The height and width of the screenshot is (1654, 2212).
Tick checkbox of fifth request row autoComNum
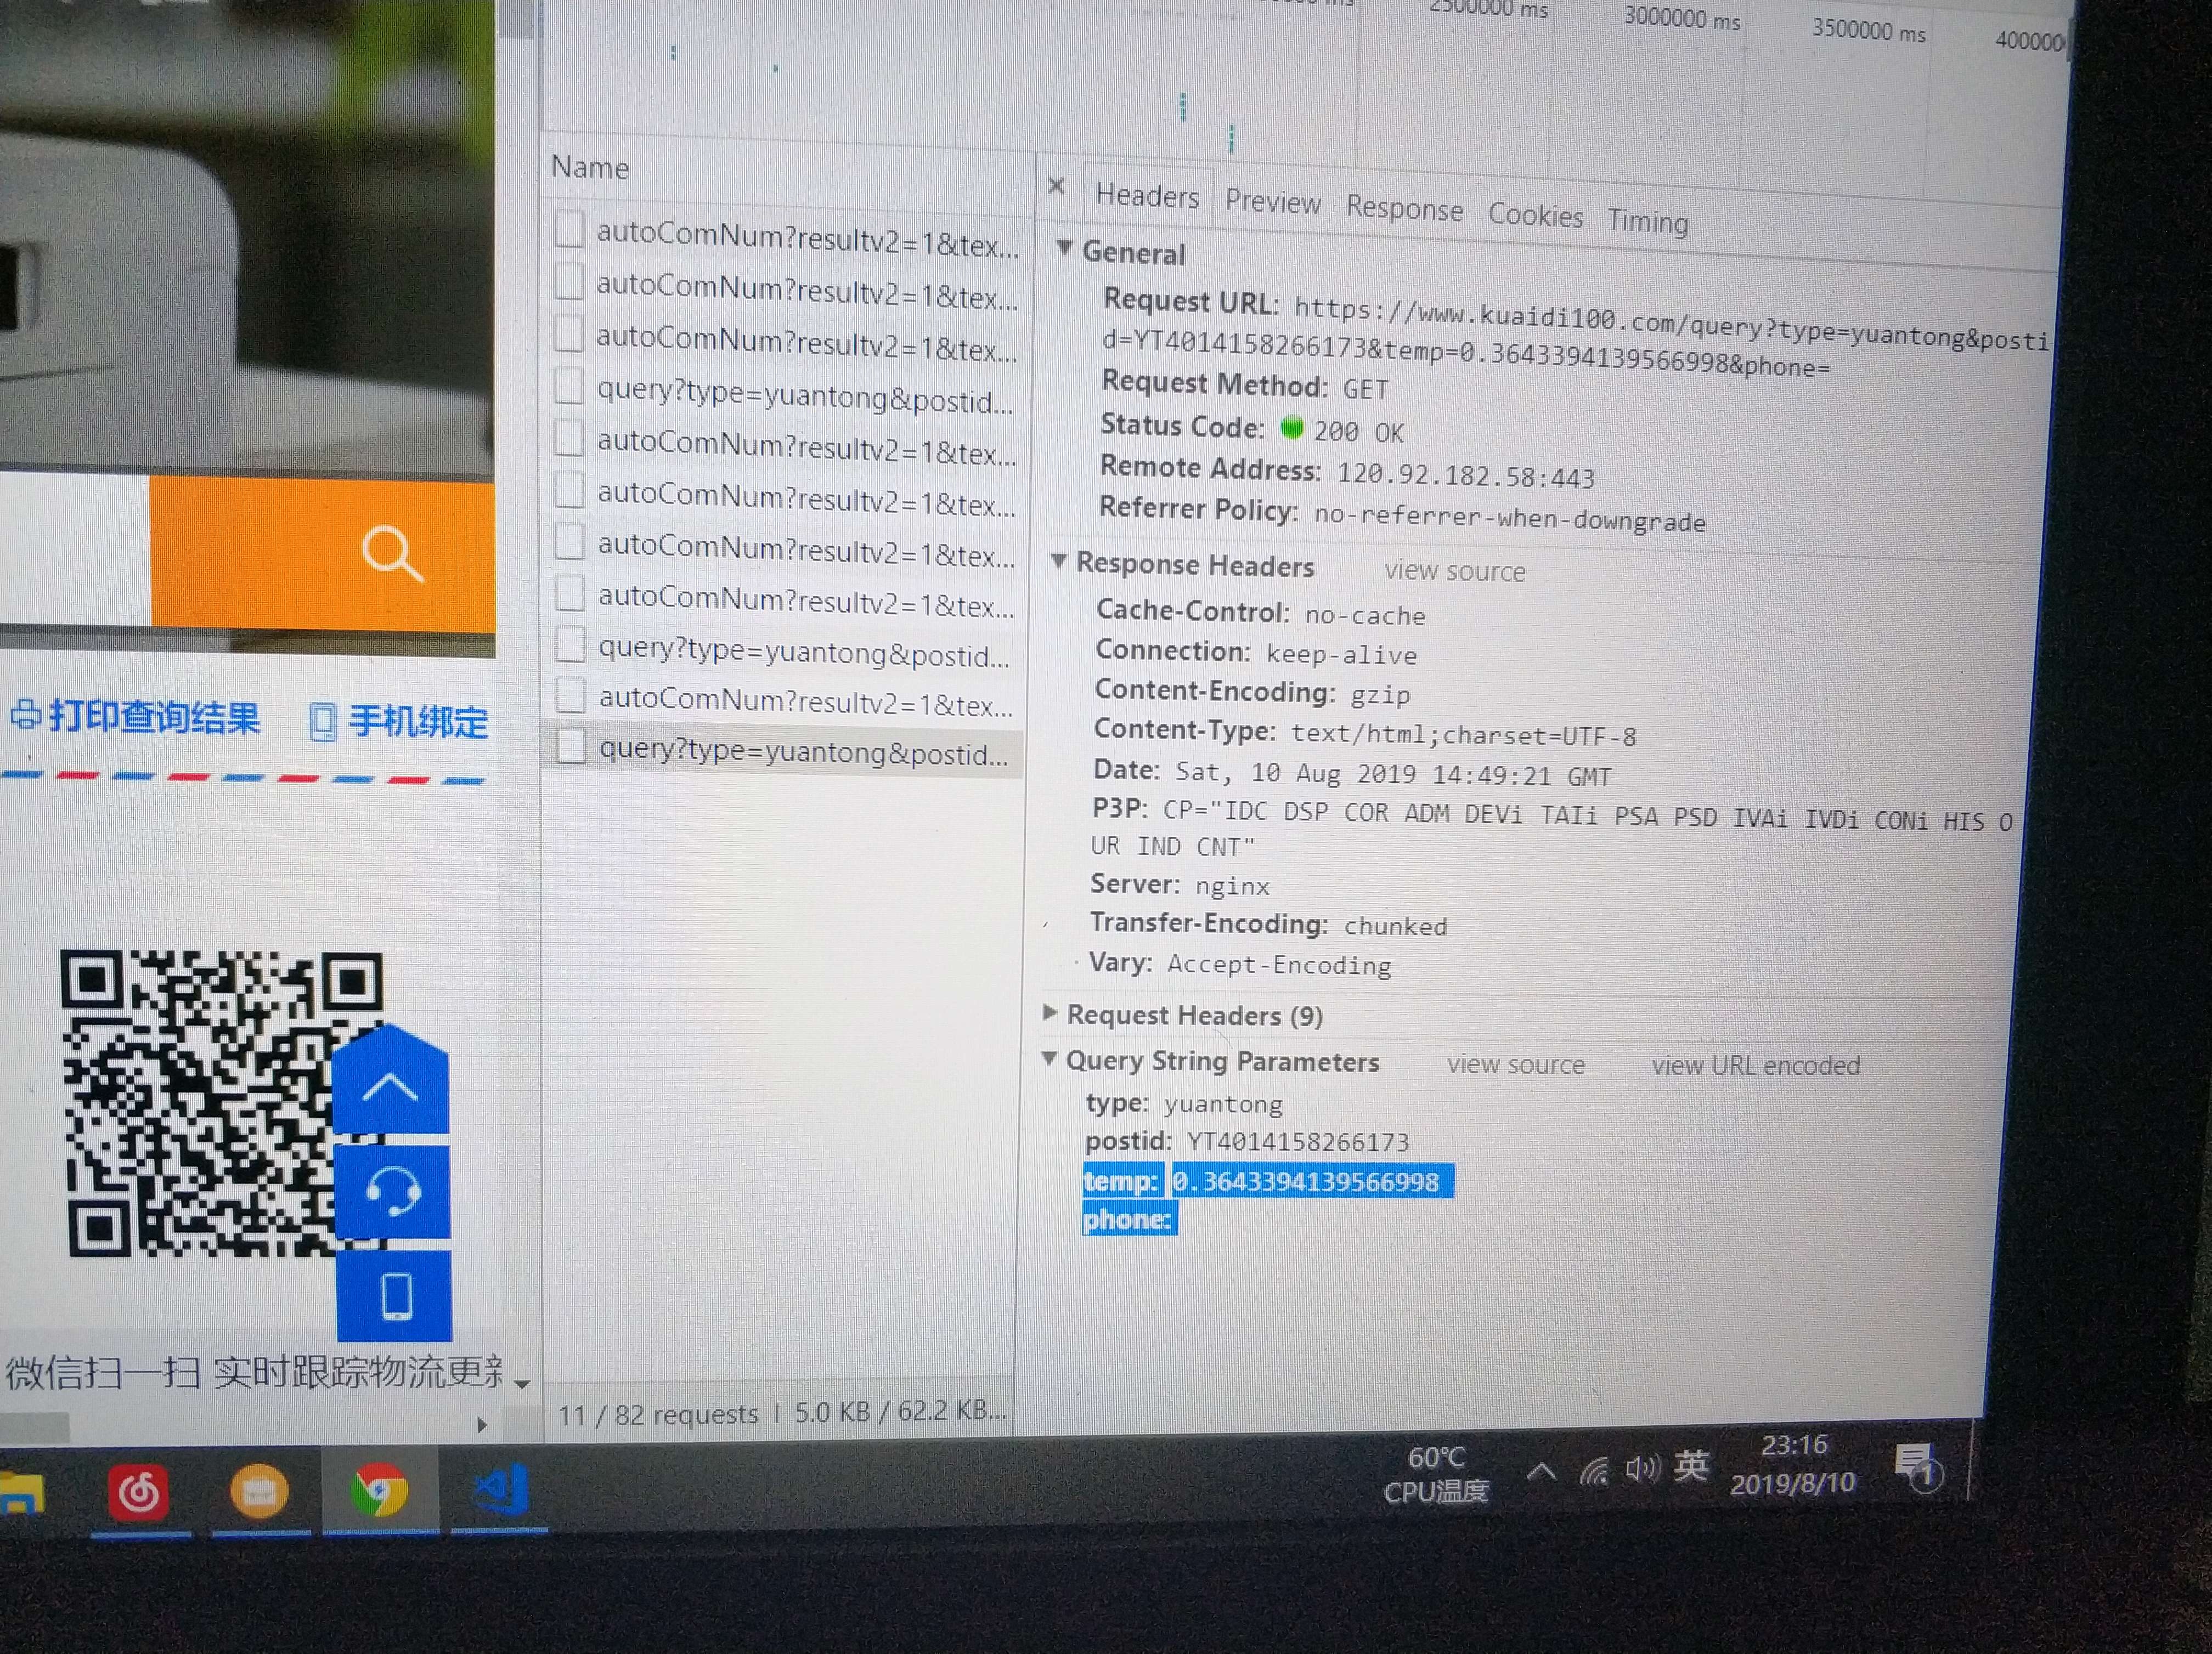569,438
